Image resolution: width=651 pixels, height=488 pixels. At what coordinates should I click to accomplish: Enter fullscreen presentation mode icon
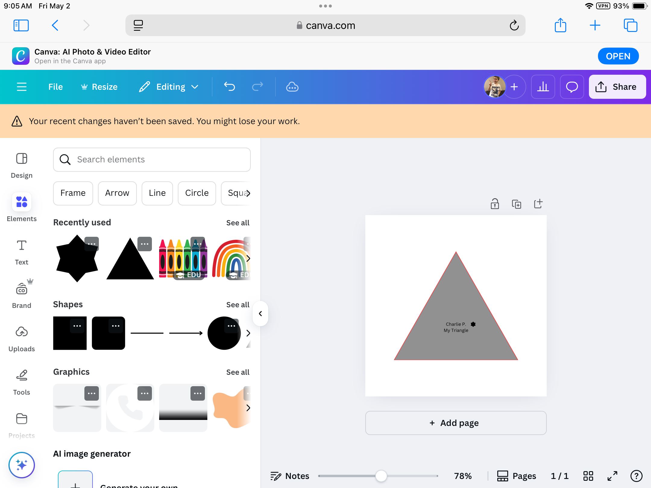click(x=612, y=476)
